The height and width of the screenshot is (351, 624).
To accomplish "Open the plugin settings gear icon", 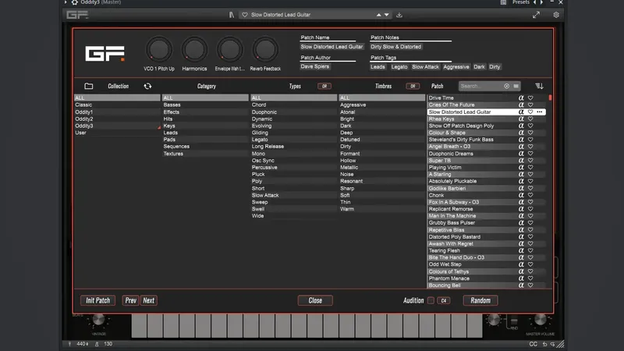I will pos(556,15).
